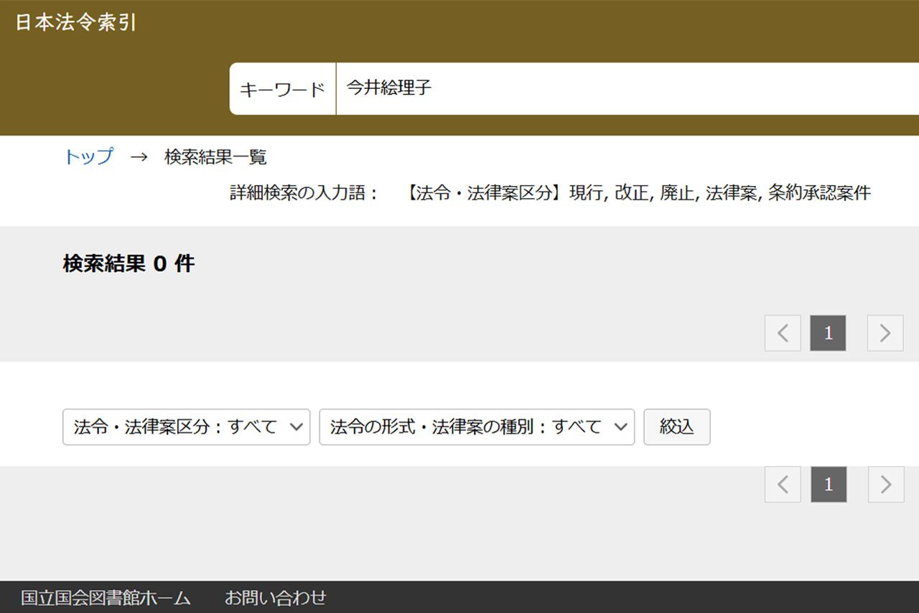Click the next page arrow in bottom pagination
Viewport: 919px width, 613px height.
(x=885, y=485)
